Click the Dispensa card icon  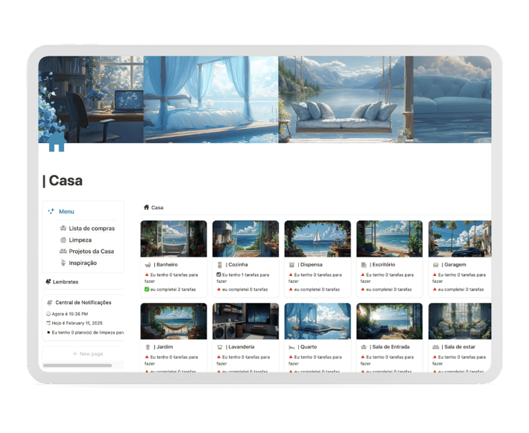(x=292, y=265)
